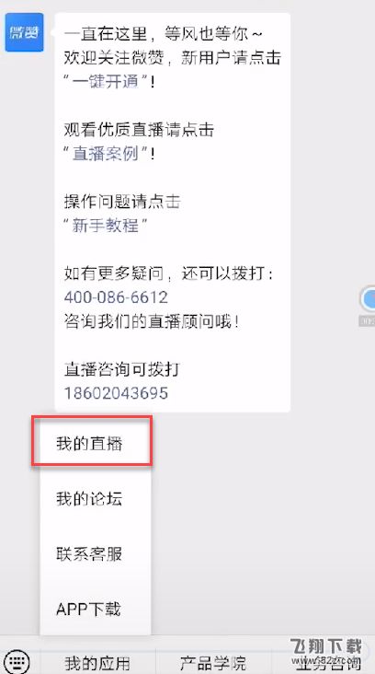
Task: Select 我的直播 in popup menu
Action: 91,441
